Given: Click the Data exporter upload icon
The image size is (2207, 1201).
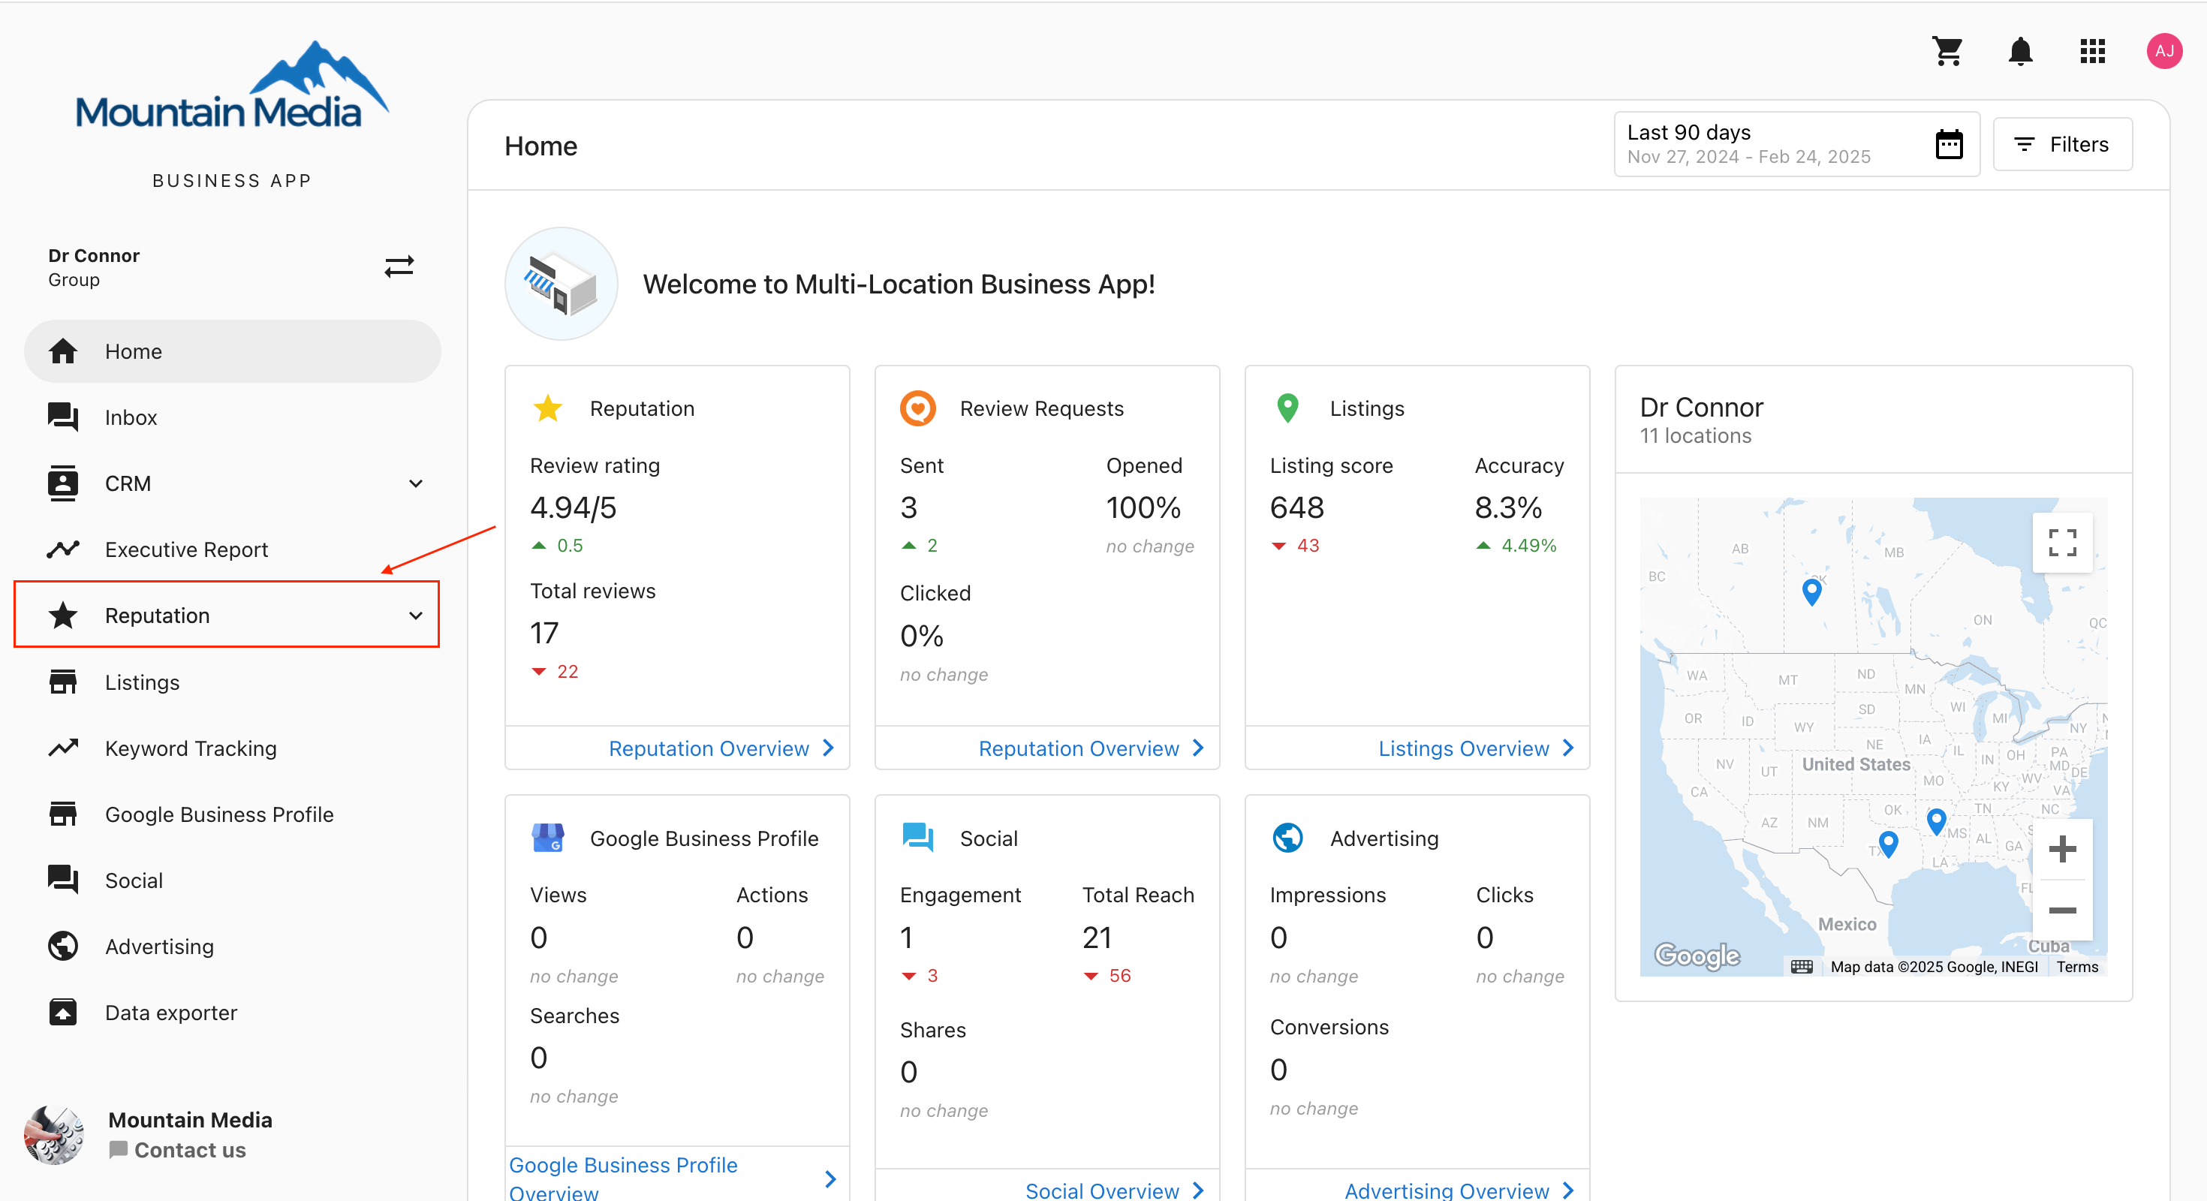Looking at the screenshot, I should (x=62, y=1013).
